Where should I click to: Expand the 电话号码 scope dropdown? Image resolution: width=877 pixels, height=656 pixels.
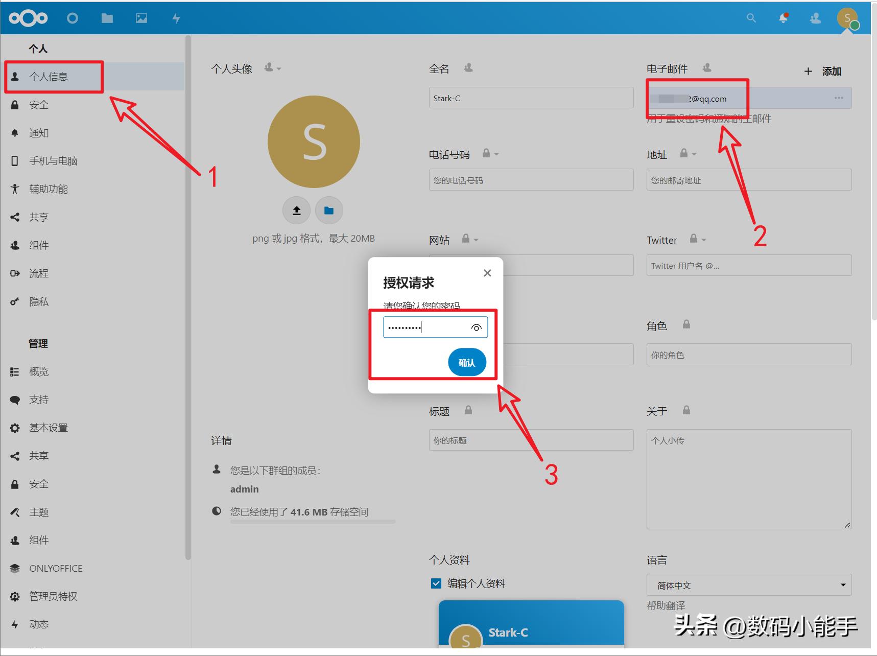(490, 153)
